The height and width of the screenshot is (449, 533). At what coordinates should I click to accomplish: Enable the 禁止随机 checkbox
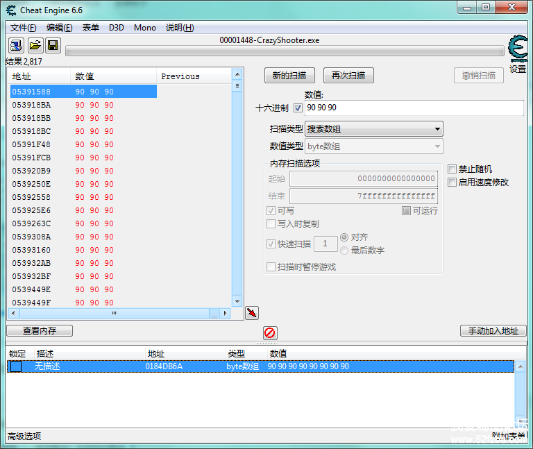pos(452,169)
